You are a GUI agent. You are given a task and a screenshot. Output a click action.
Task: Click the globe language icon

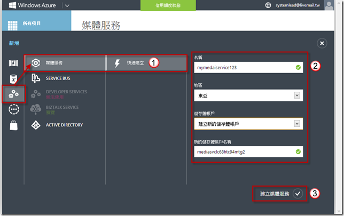coord(268,5)
